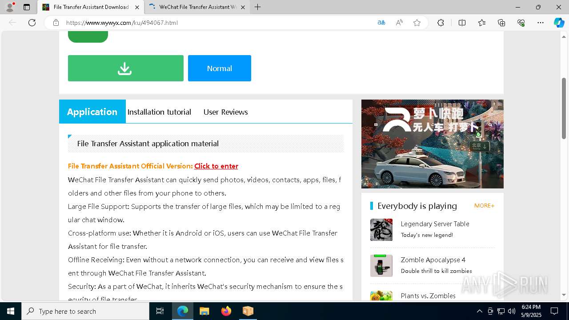Open Browser essentials heart icon
Viewport: 569px width, 320px height.
[521, 23]
